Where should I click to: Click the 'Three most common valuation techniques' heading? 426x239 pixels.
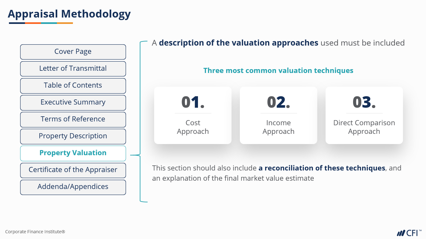tap(278, 70)
